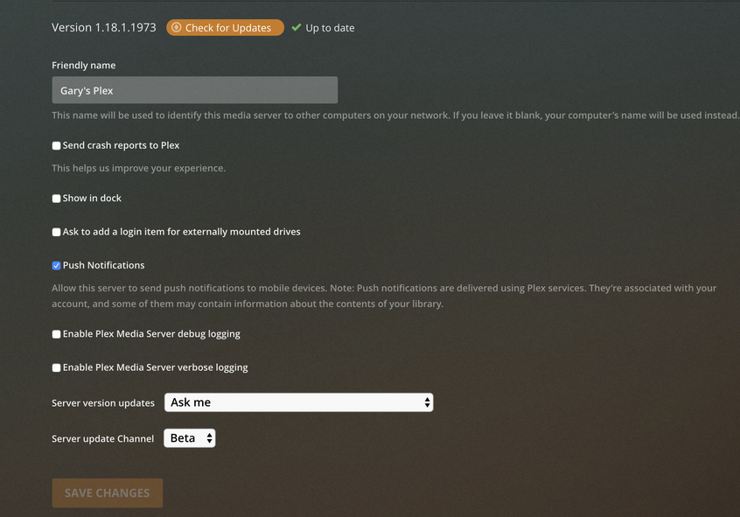The height and width of the screenshot is (517, 740).
Task: Click the Version 1.18.1.1973 text
Action: pos(103,28)
